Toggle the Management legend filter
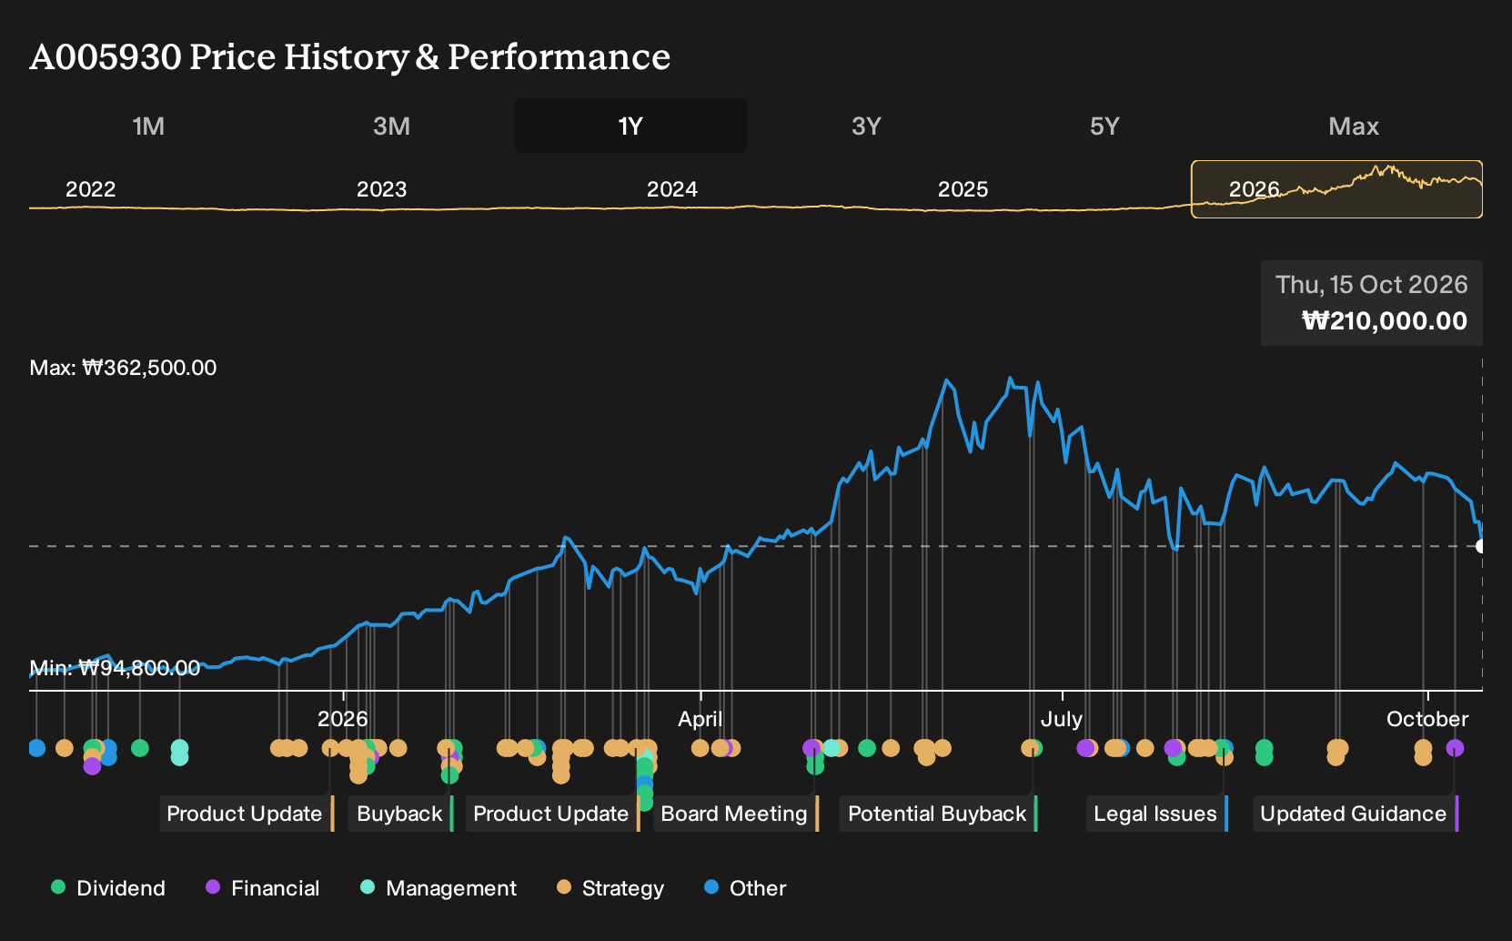The width and height of the screenshot is (1512, 941). pyautogui.click(x=438, y=888)
